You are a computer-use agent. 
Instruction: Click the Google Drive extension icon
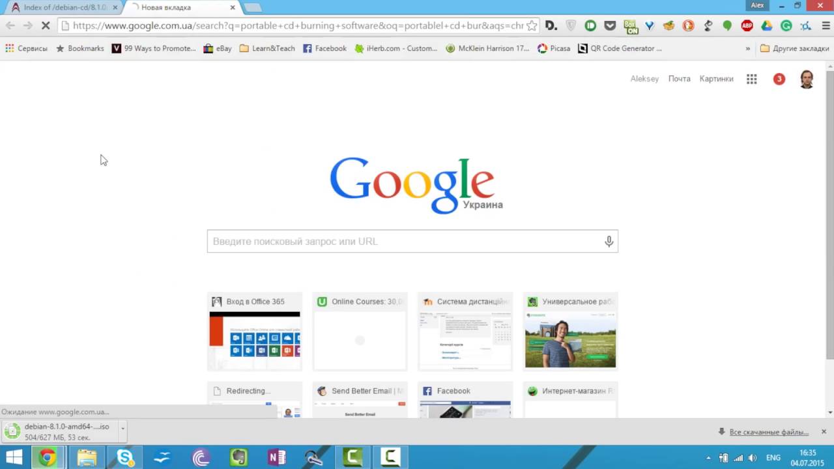(766, 26)
